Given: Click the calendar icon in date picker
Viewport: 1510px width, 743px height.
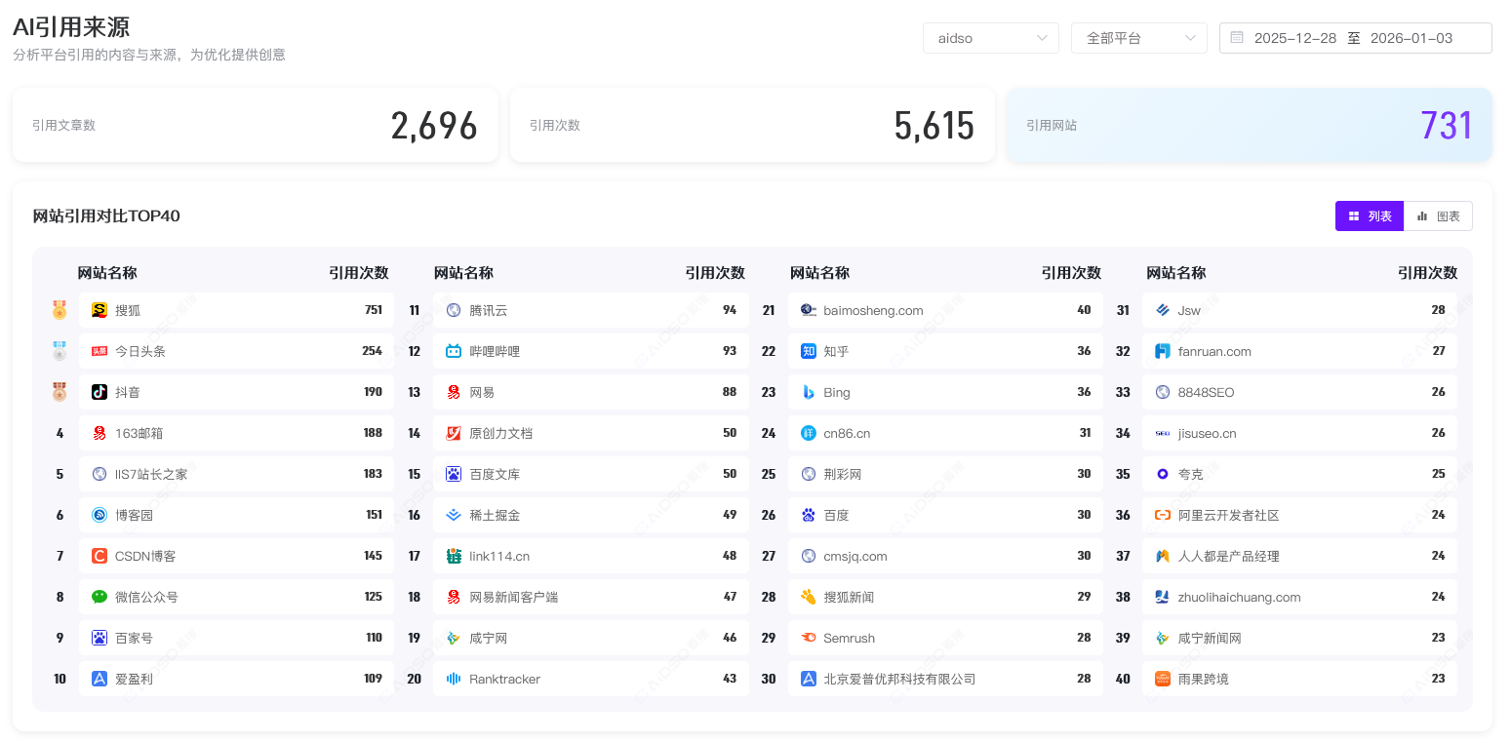Looking at the screenshot, I should click(1237, 38).
